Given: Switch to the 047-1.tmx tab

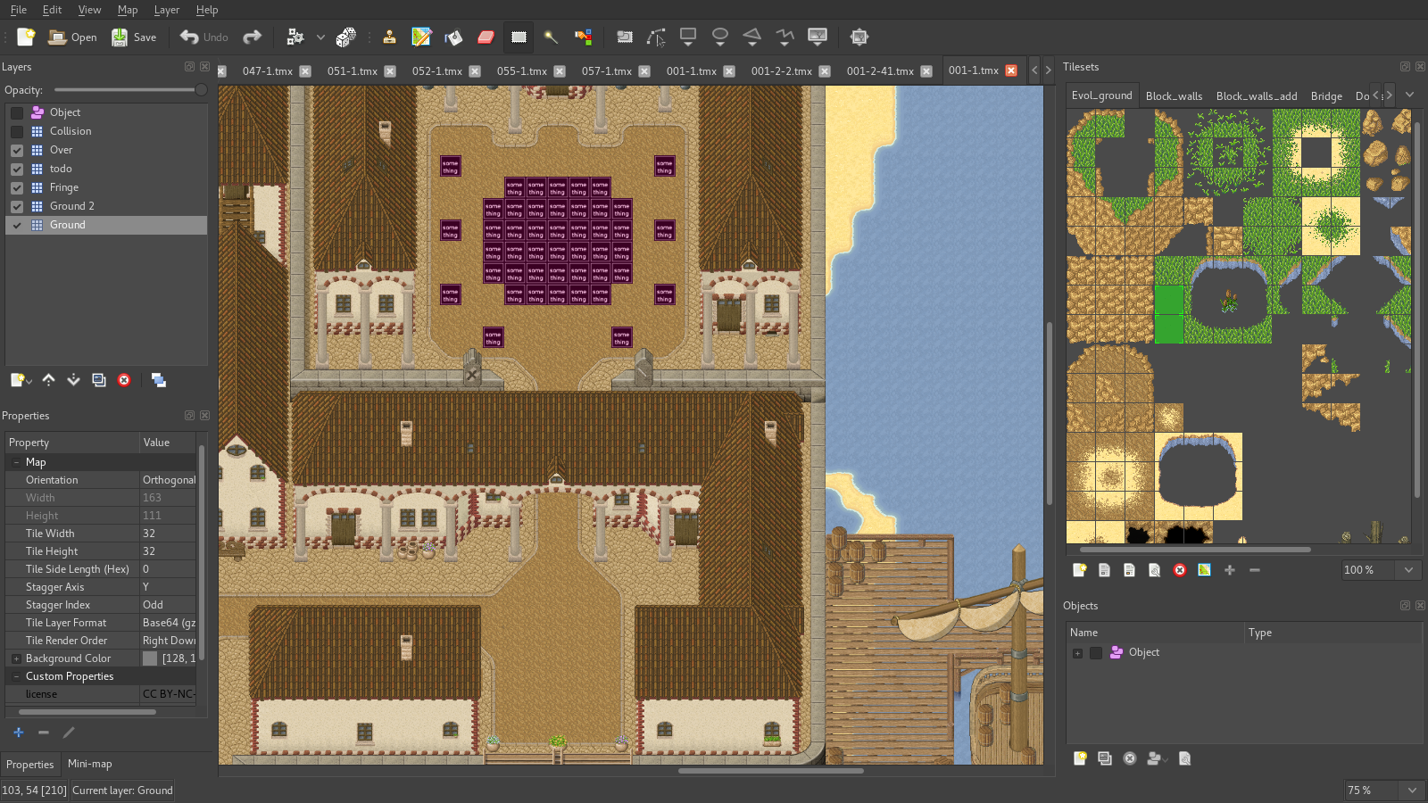Looking at the screenshot, I should tap(267, 70).
